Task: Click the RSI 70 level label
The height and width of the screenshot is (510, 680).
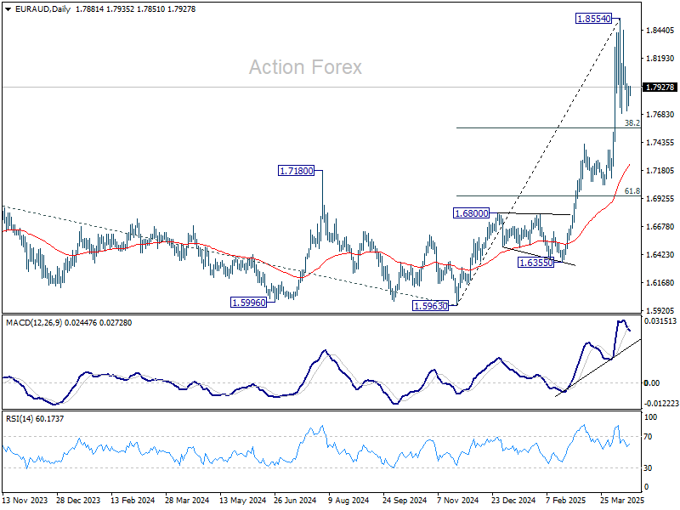Action: coord(648,437)
